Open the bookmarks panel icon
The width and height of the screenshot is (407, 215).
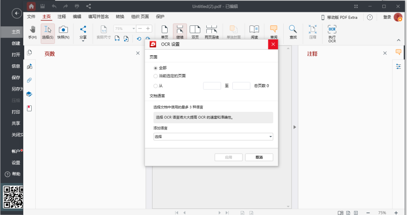[29, 108]
